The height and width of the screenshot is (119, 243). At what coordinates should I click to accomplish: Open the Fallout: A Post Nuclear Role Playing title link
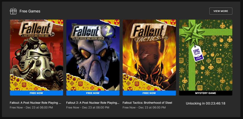coord(35,102)
